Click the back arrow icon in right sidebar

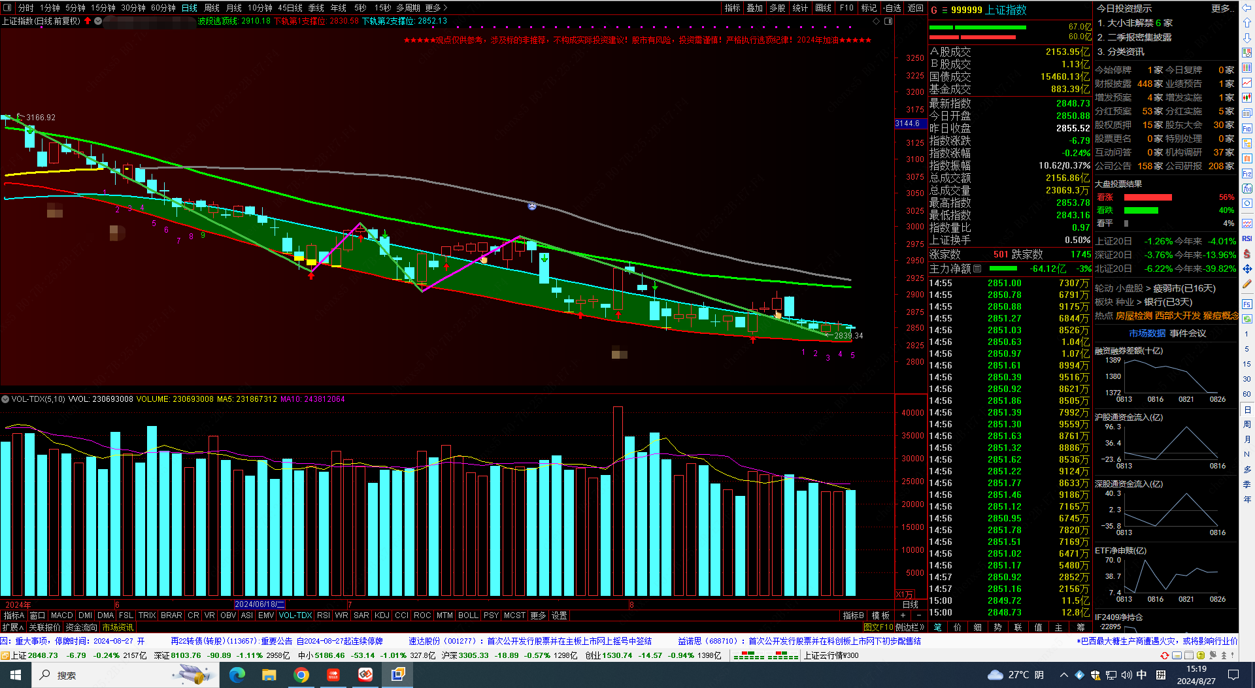click(x=1247, y=8)
